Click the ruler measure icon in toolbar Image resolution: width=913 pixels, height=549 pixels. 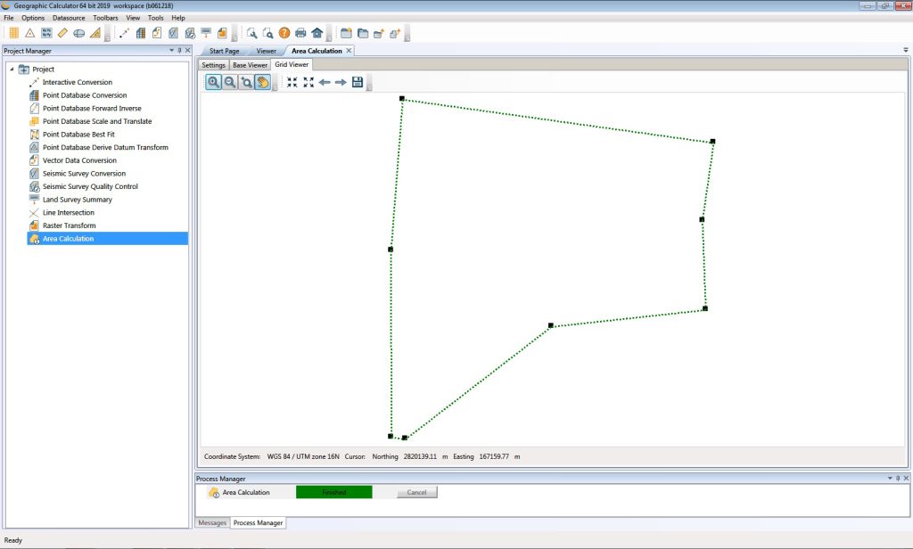pos(62,33)
